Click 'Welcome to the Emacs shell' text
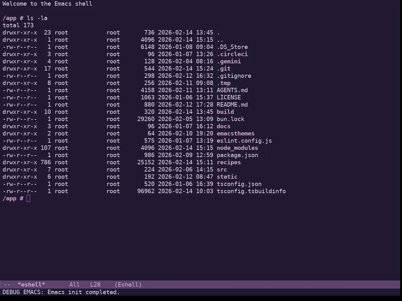 click(47, 4)
